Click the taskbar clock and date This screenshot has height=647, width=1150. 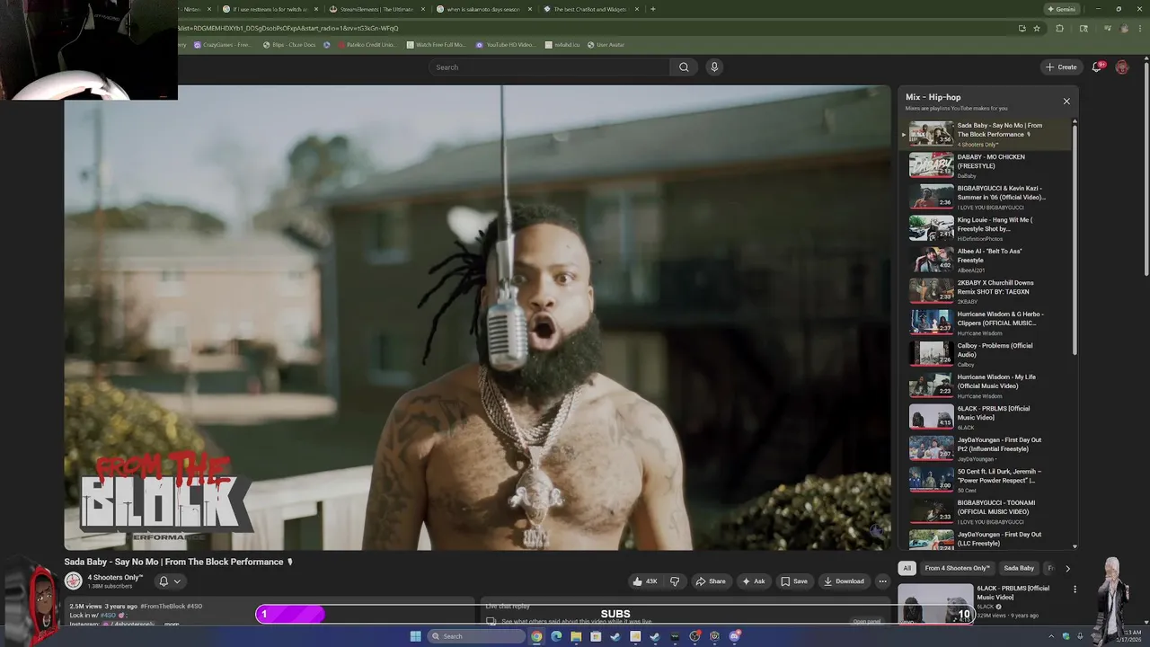(1128, 636)
